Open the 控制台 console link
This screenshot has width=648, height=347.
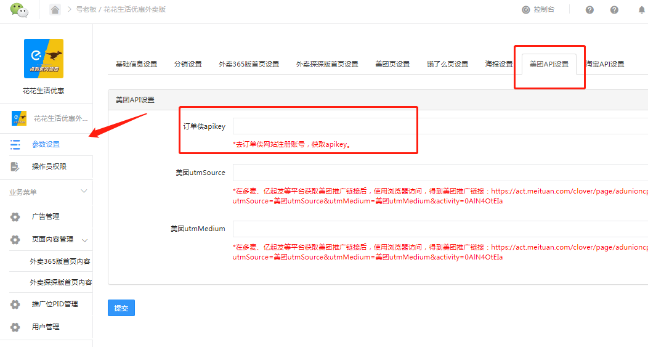538,9
